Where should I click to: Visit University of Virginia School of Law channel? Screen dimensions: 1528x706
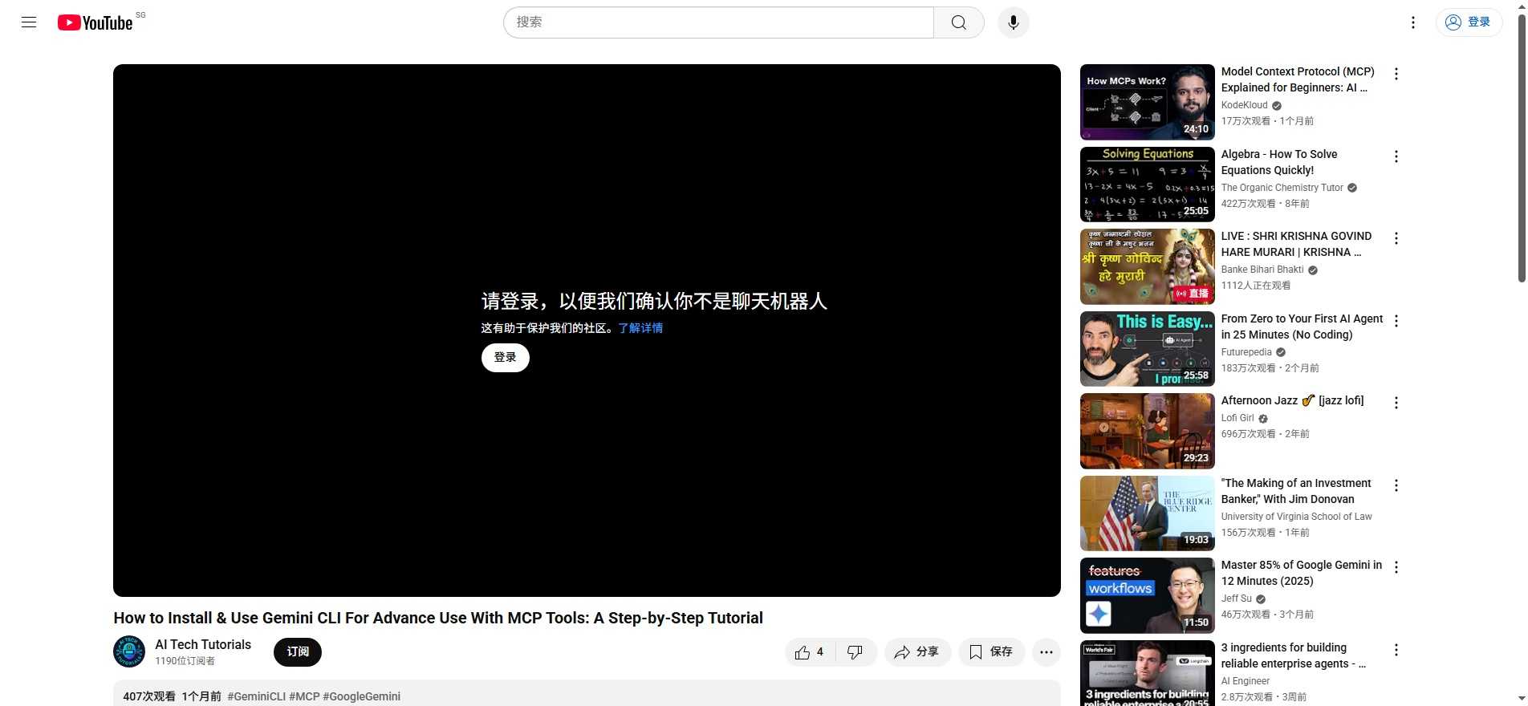1297,517
